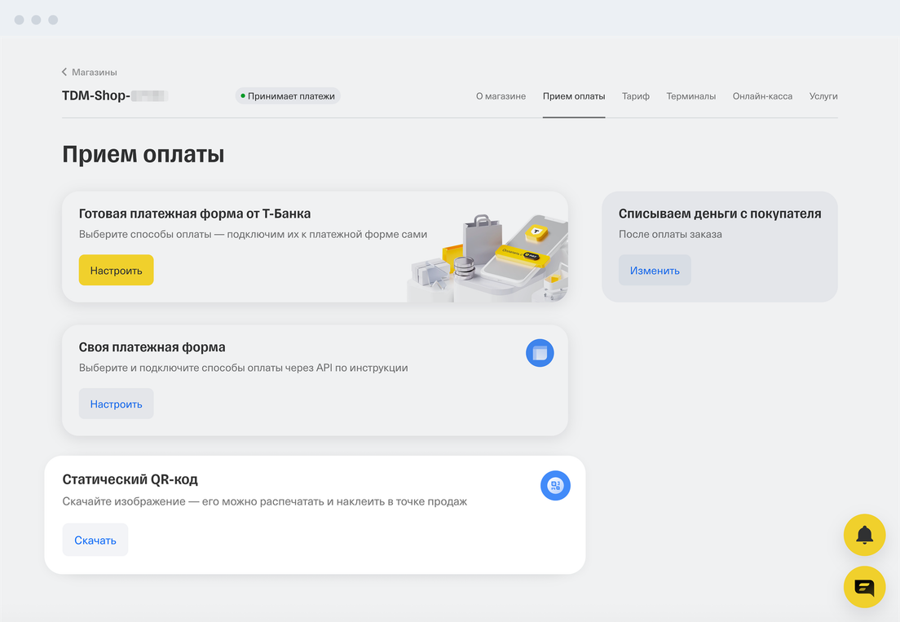Open the Услуги tab

click(823, 96)
